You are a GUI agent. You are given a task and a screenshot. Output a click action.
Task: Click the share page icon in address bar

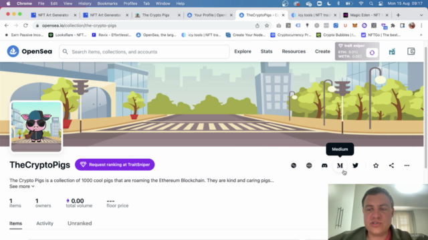click(257, 25)
